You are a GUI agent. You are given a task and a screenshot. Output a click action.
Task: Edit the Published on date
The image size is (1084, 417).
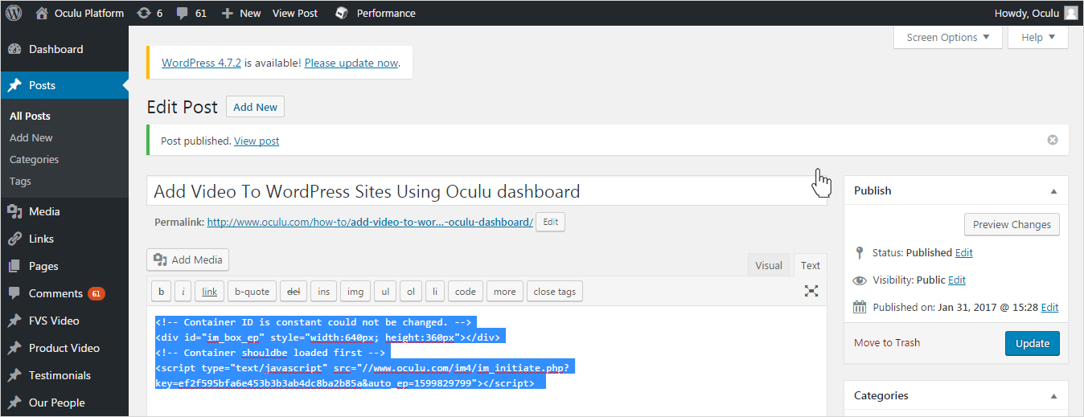tap(1049, 307)
